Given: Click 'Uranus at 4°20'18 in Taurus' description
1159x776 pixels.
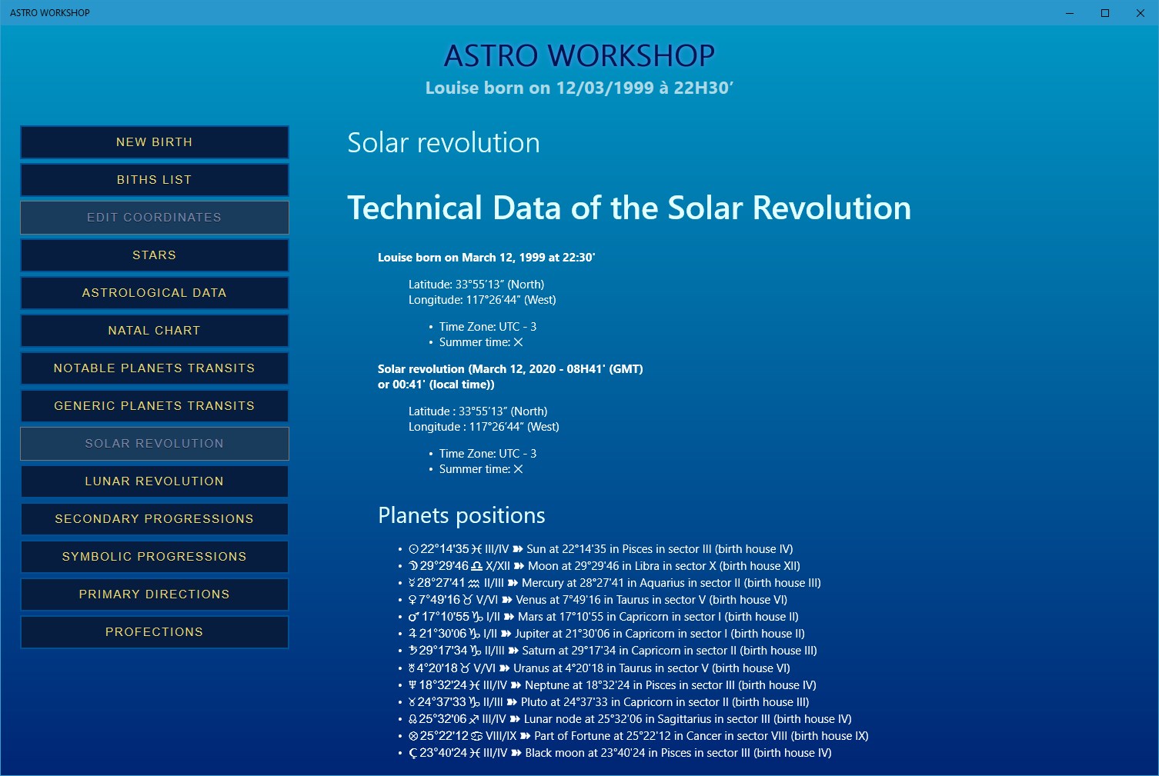Looking at the screenshot, I should click(652, 668).
